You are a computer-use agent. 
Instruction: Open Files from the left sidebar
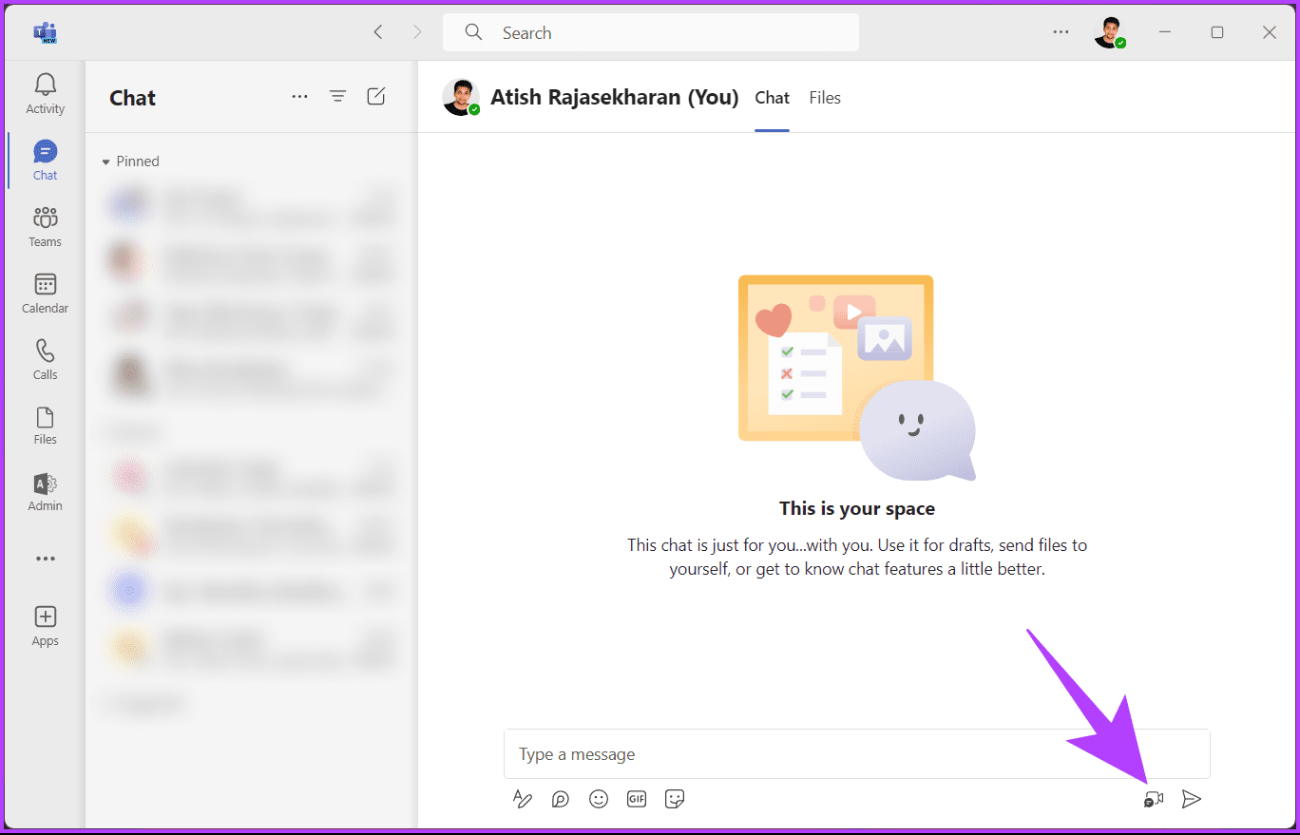(x=45, y=425)
